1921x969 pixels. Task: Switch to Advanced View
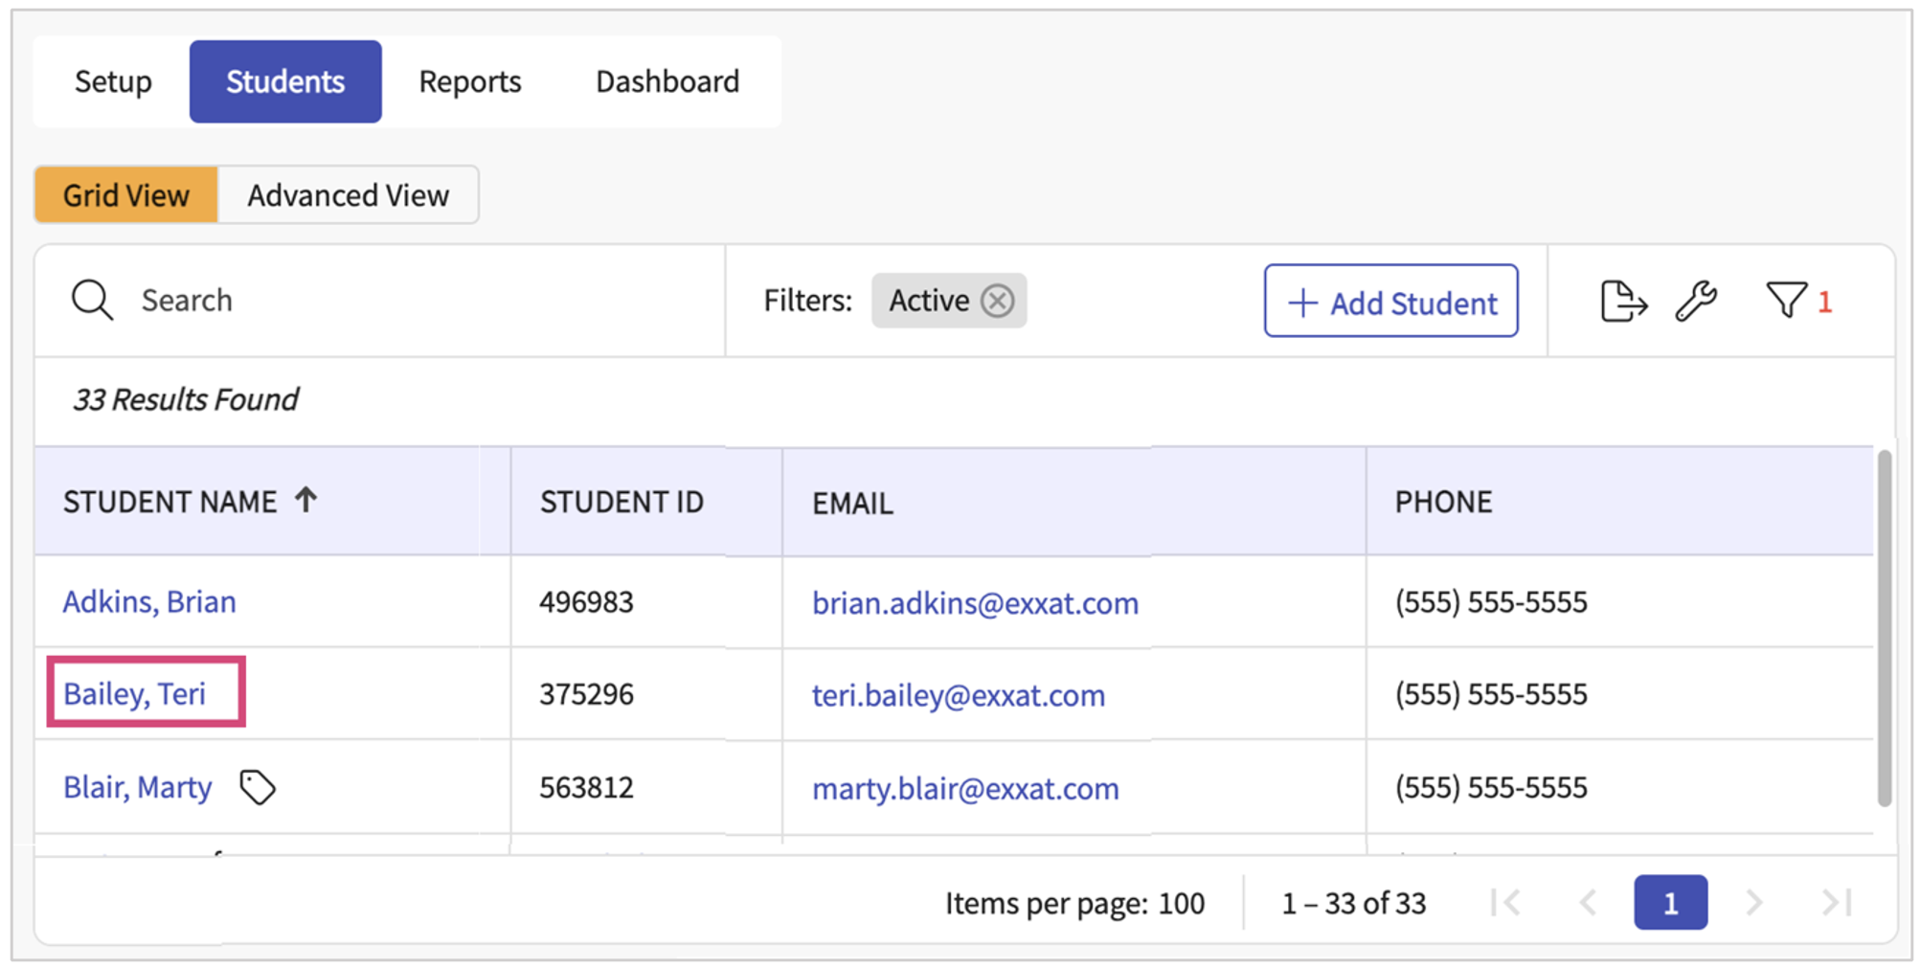348,195
